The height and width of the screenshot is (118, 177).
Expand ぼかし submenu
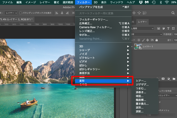103,65
